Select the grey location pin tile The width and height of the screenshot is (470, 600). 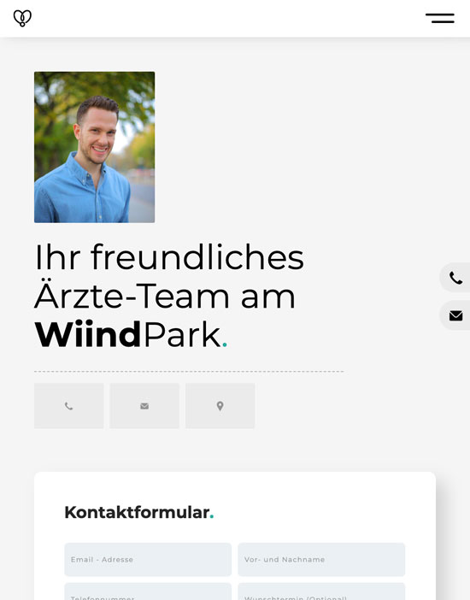pos(220,406)
